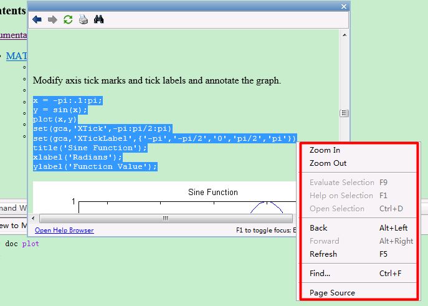Choose Refresh in the context menu

[359, 254]
